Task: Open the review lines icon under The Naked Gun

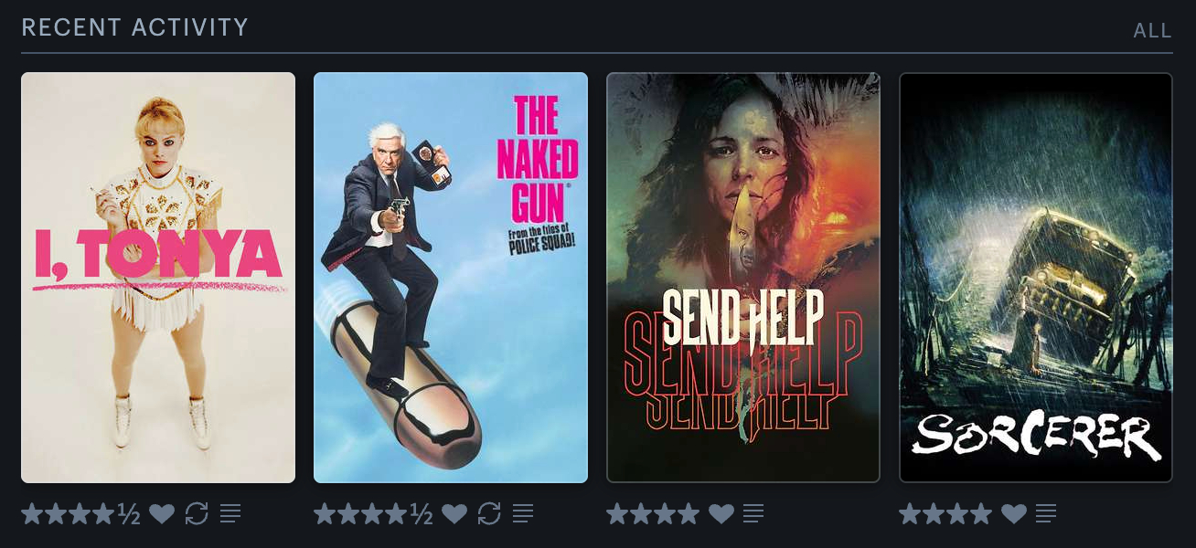Action: click(523, 514)
